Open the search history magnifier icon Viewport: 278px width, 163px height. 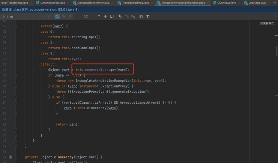click(3, 16)
